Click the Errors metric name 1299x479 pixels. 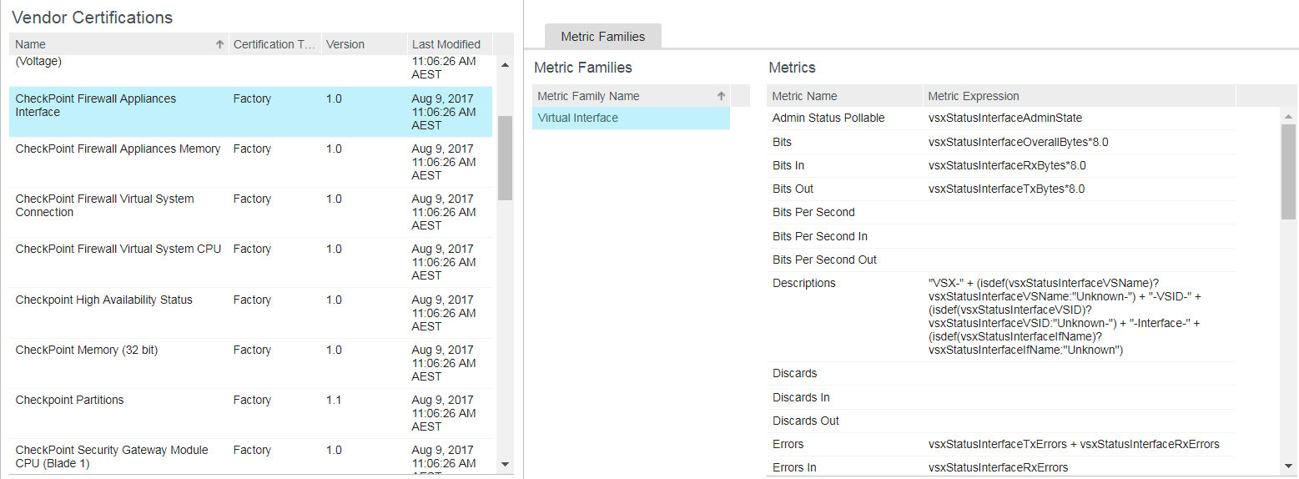click(x=788, y=444)
